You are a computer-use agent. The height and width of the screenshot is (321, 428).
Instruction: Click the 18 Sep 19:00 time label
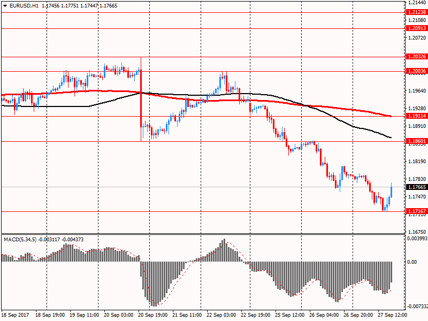coord(50,315)
